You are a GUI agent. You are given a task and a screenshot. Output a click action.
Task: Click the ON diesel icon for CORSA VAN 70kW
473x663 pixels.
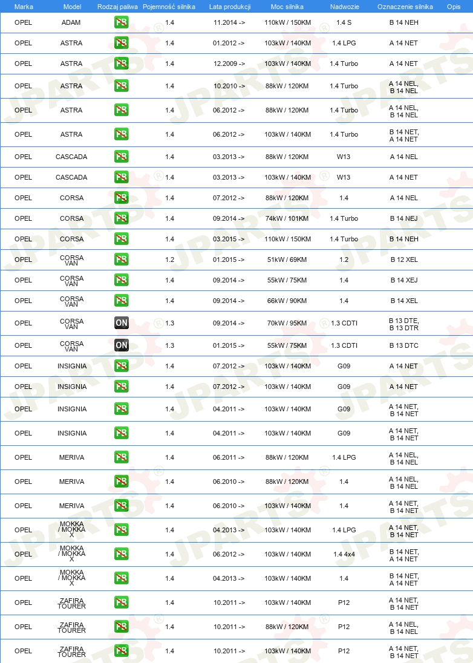(122, 323)
